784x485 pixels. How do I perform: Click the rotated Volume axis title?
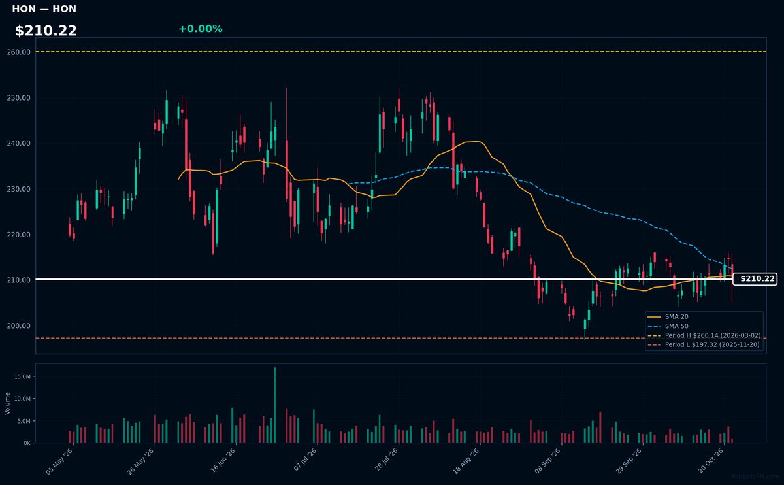8,403
